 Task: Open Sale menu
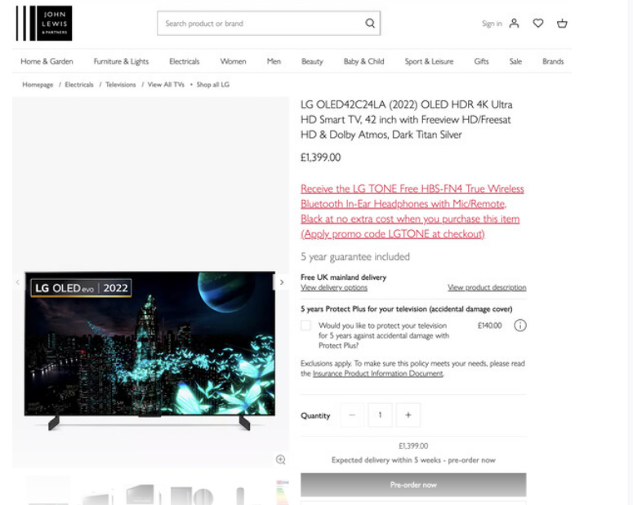(515, 61)
